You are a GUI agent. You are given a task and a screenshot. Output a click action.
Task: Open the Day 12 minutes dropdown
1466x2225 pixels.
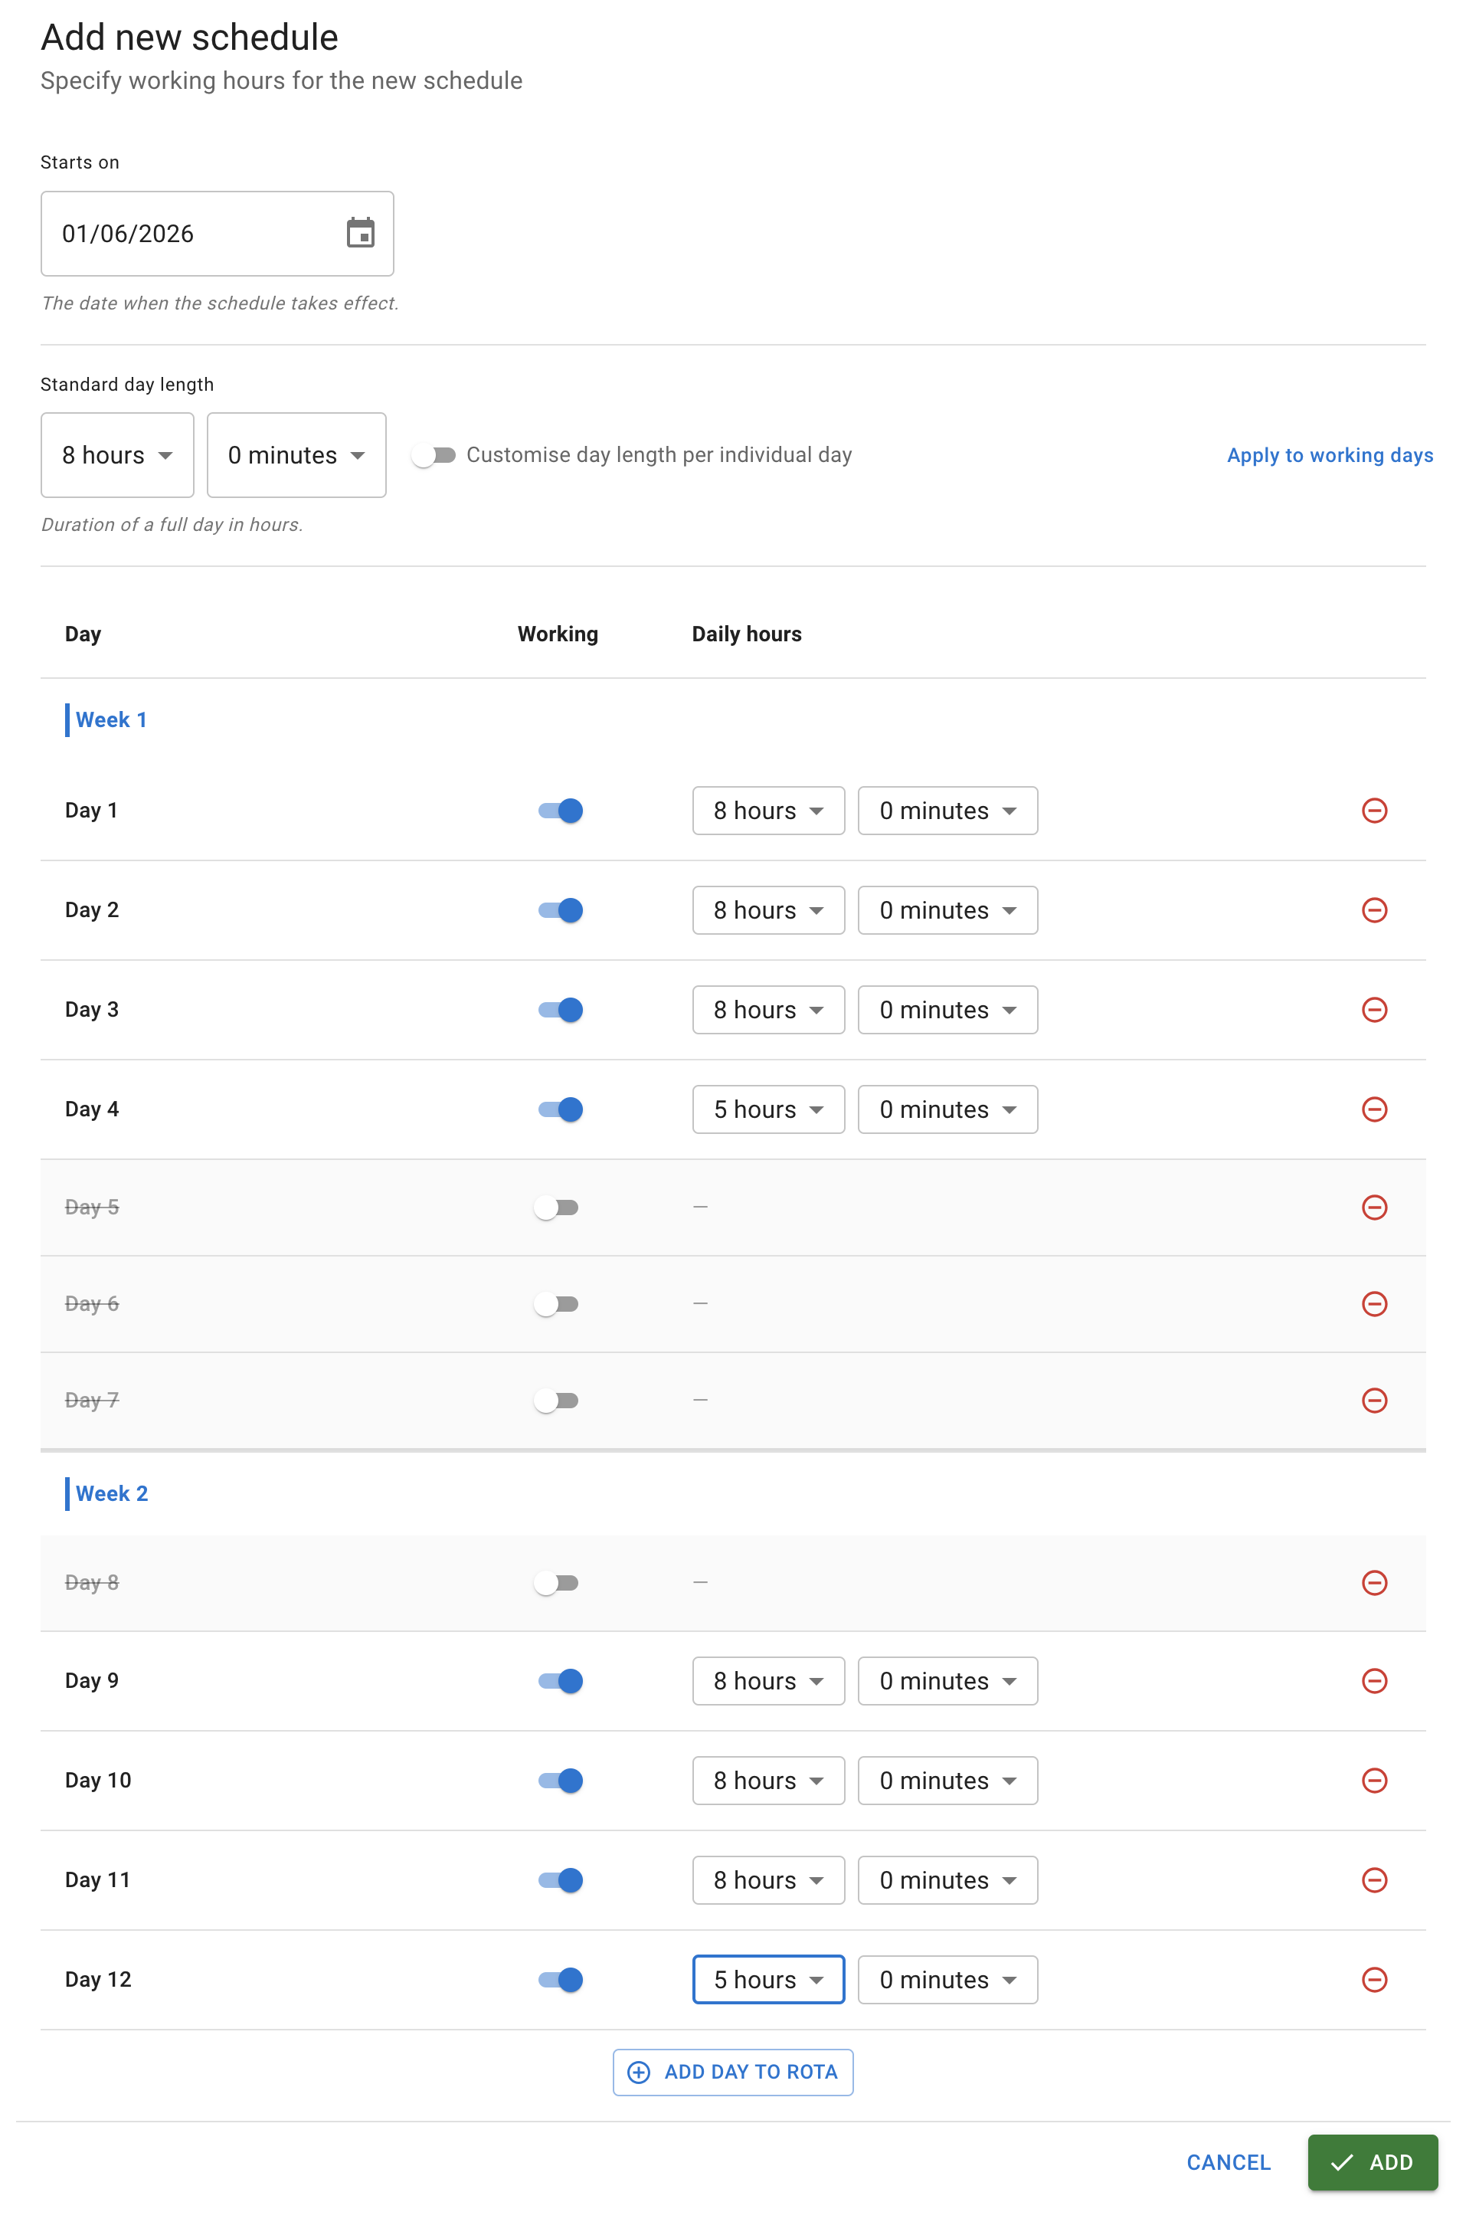click(x=948, y=1979)
